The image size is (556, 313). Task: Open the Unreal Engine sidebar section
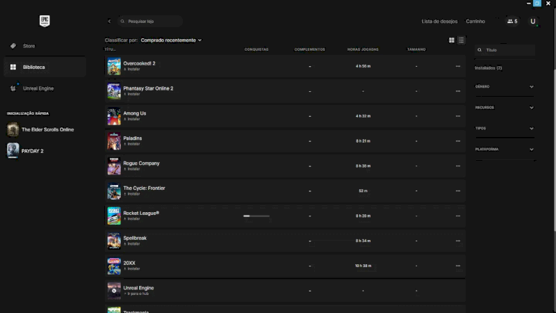[38, 88]
